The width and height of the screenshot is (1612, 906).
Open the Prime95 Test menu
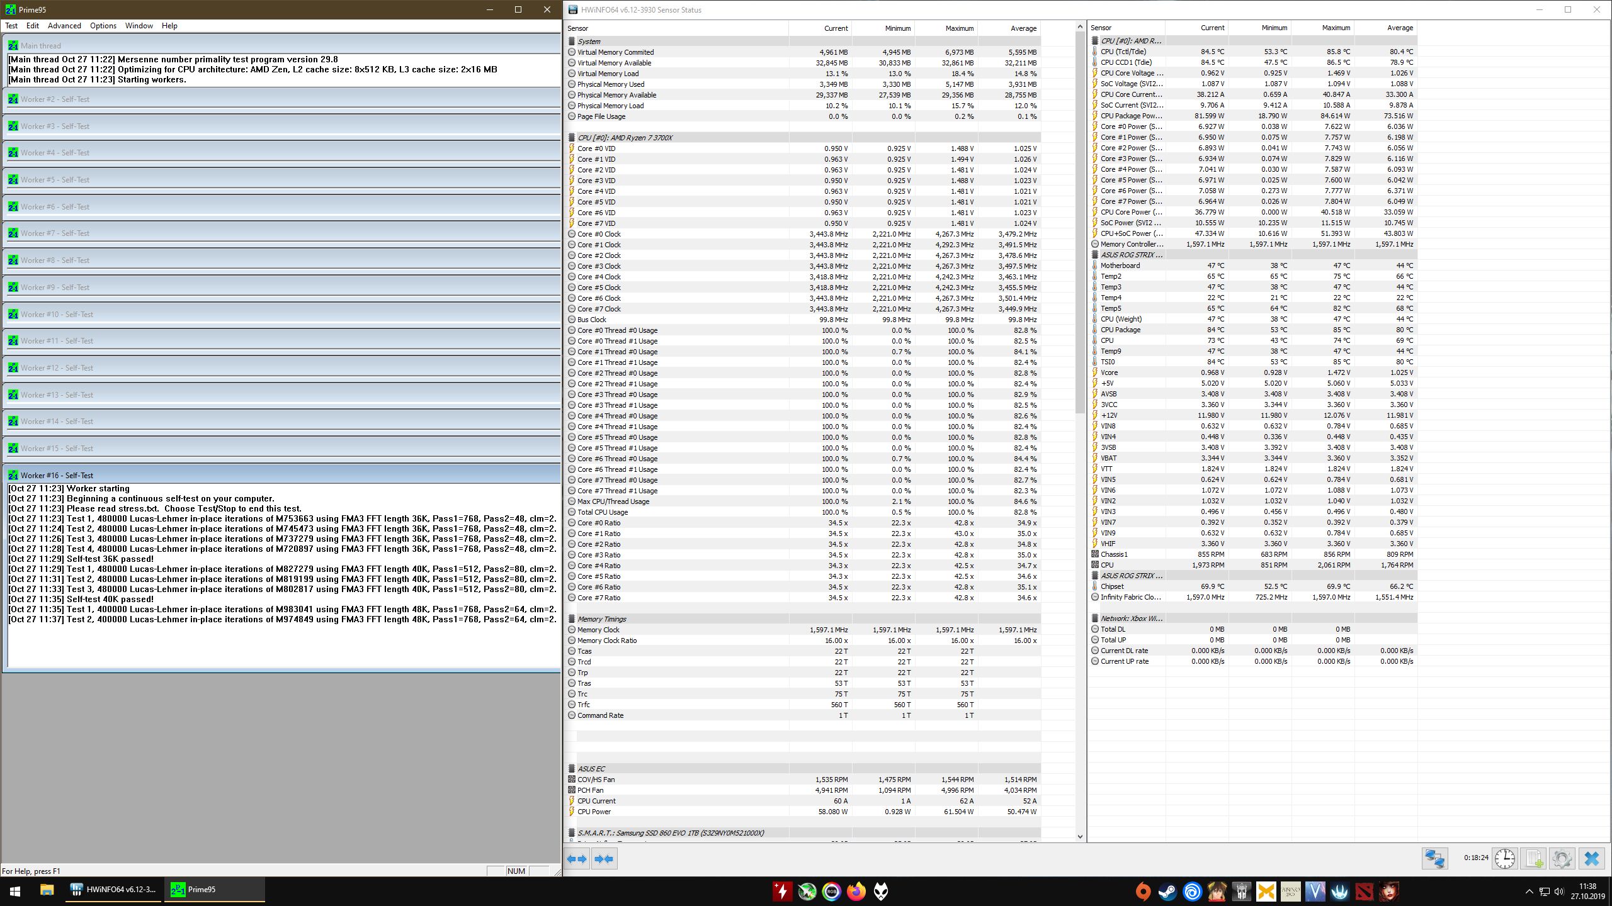(11, 26)
